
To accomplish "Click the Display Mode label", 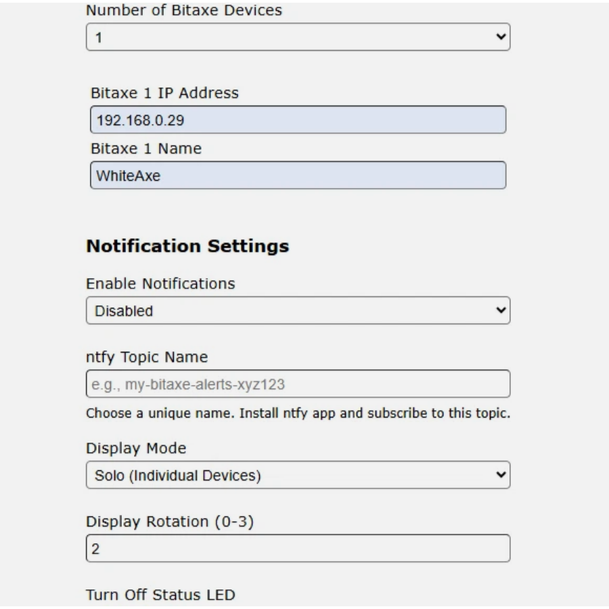I will [136, 448].
